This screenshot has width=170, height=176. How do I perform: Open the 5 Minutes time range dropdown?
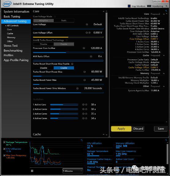click(73, 171)
